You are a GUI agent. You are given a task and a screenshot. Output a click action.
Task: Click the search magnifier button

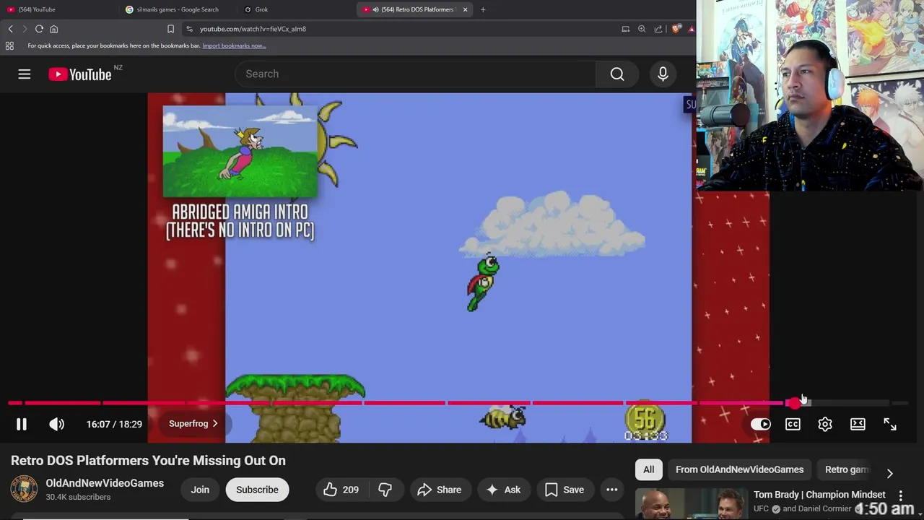point(617,74)
